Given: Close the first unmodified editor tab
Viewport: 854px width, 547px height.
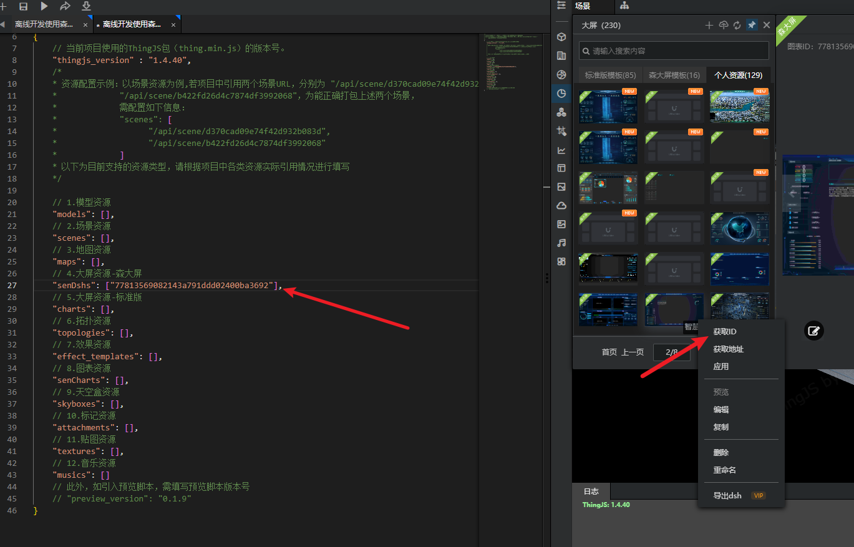Looking at the screenshot, I should (x=85, y=25).
